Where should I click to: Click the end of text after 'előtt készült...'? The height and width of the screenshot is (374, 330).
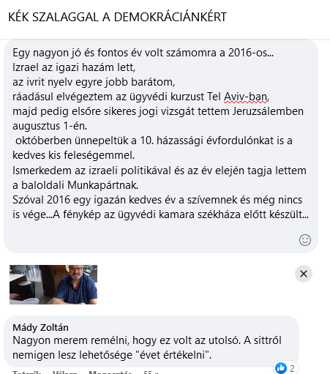click(309, 214)
